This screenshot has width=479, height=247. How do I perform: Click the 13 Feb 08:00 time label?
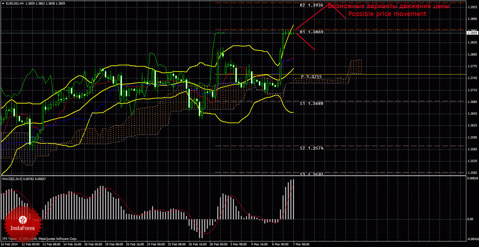52,244
